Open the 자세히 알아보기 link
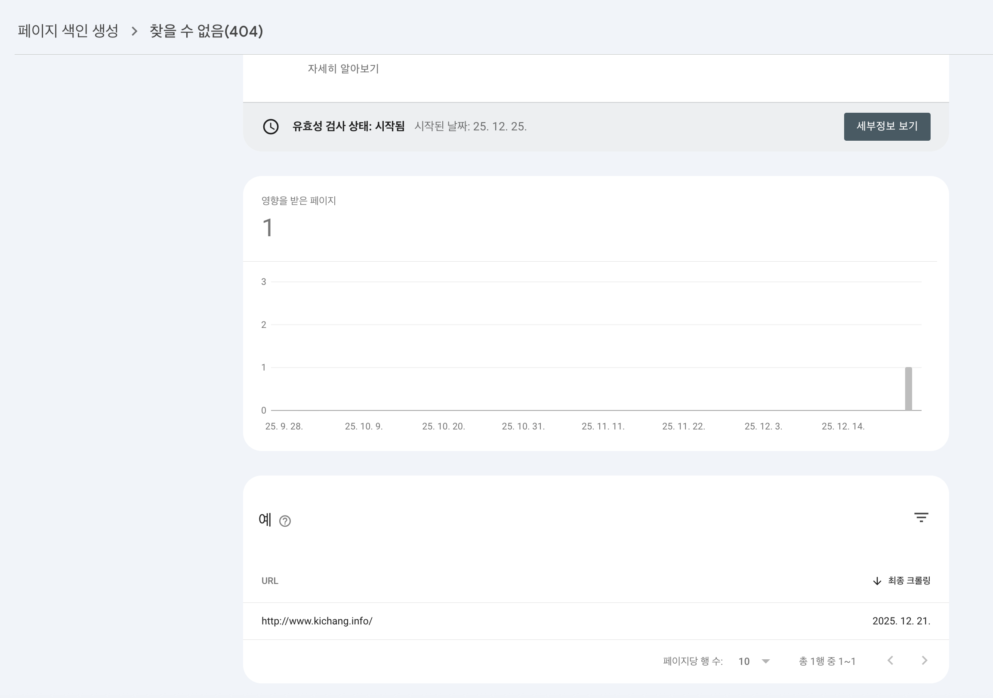 (344, 68)
